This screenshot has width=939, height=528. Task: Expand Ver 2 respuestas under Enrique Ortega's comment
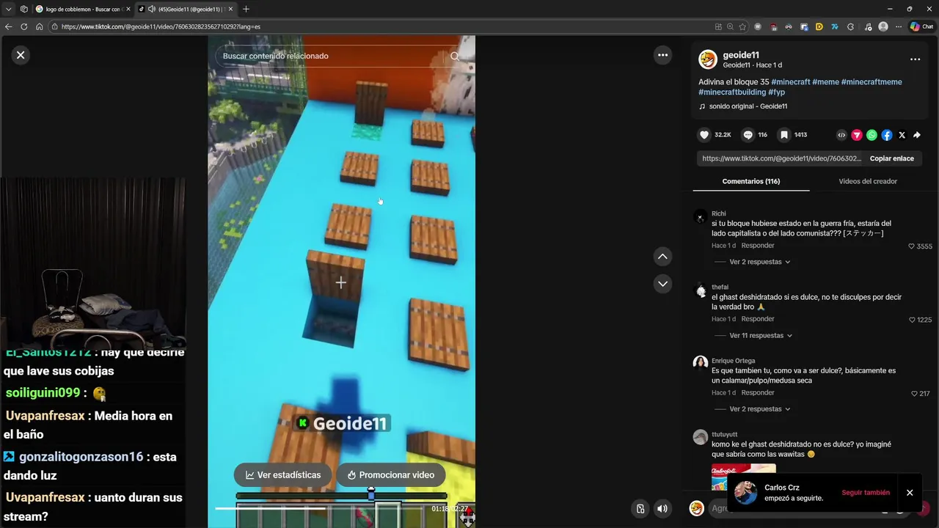click(x=760, y=408)
